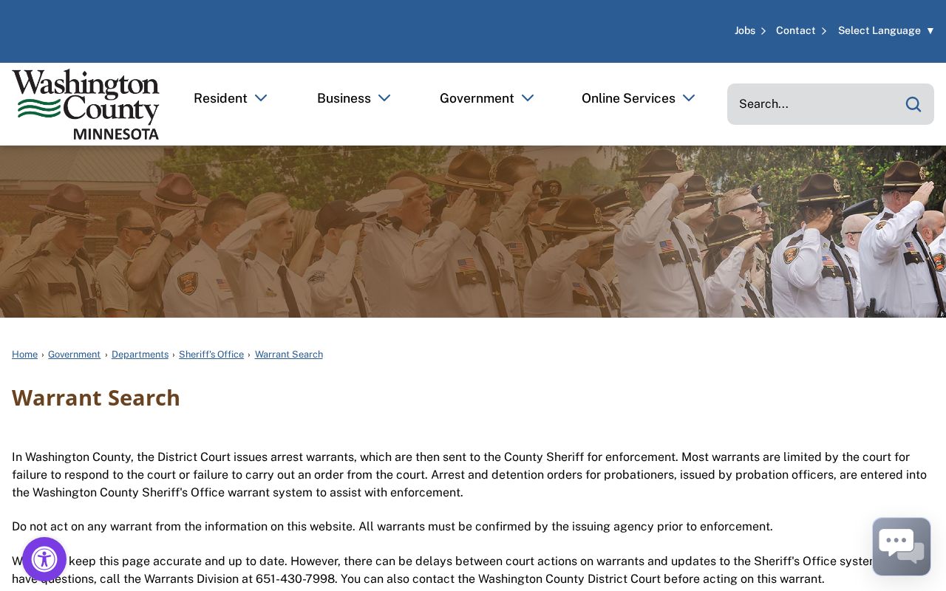The width and height of the screenshot is (946, 591).
Task: Go to the Jobs page
Action: click(x=745, y=30)
